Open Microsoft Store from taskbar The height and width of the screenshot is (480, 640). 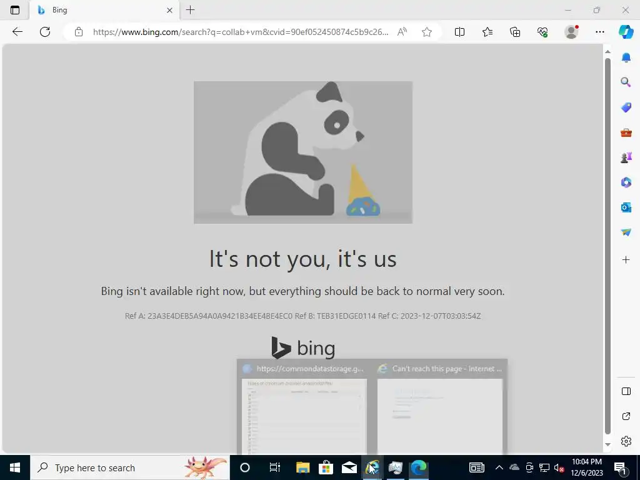click(326, 467)
